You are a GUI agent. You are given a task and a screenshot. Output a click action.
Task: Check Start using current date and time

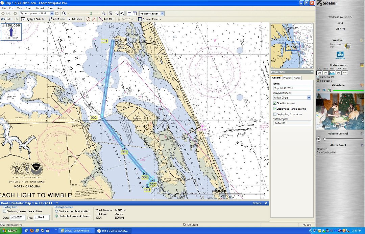pos(4,211)
